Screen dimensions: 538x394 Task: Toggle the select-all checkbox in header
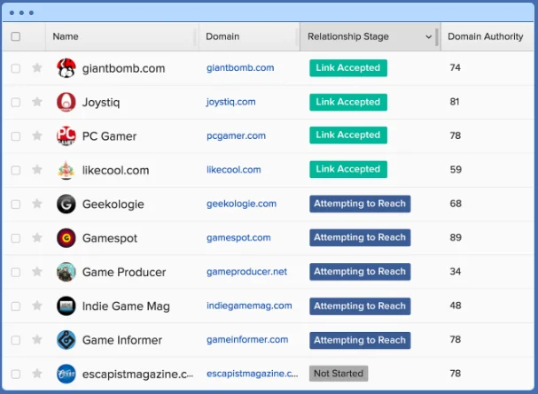click(15, 36)
